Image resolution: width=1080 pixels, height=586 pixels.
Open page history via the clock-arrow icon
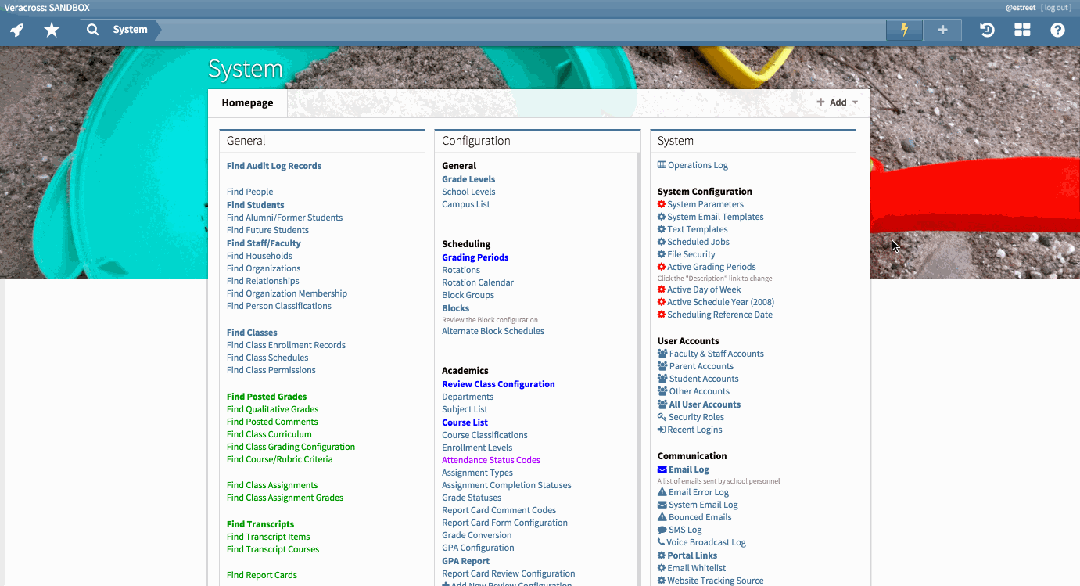(x=986, y=30)
